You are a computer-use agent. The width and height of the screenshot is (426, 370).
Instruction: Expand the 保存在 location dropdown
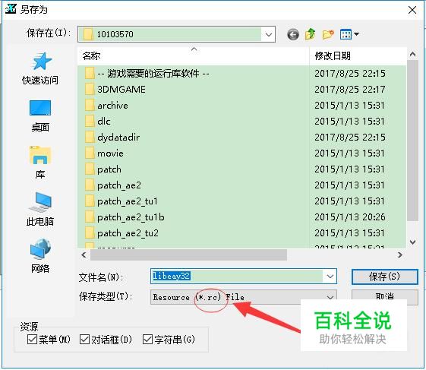tap(269, 34)
